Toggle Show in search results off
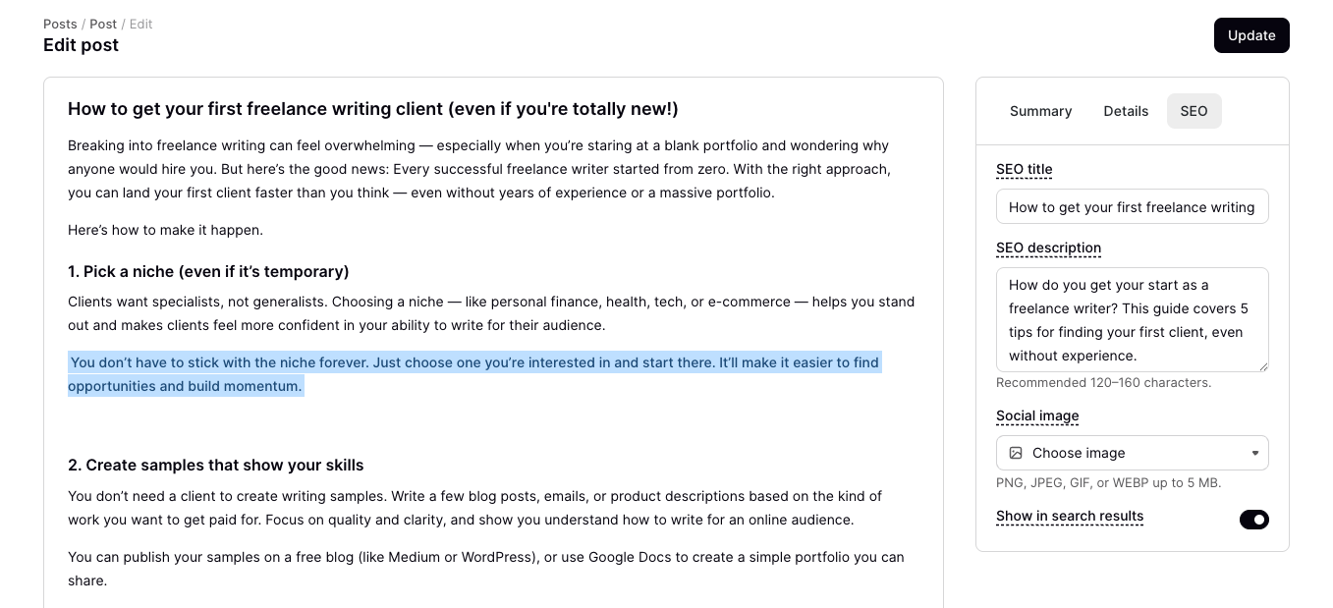This screenshot has height=608, width=1333. point(1254,519)
